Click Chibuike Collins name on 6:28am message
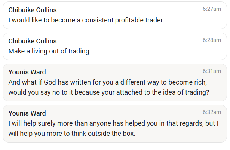Image resolution: width=230 pixels, height=150 pixels. [x=33, y=41]
